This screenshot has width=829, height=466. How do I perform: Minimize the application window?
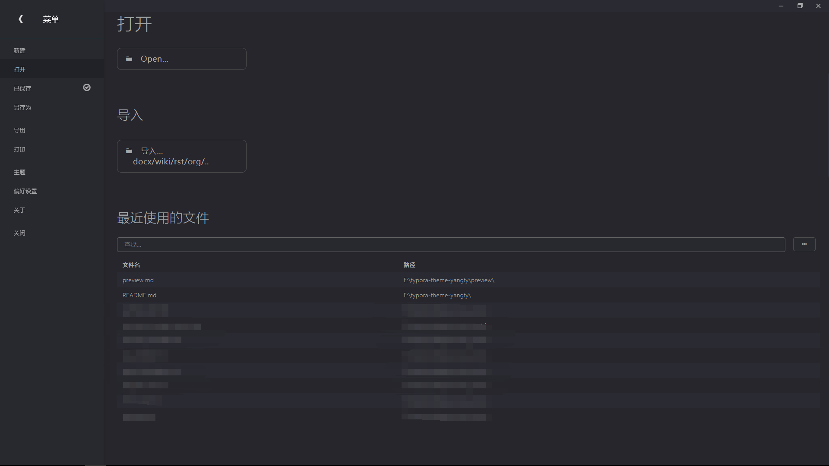tap(781, 6)
